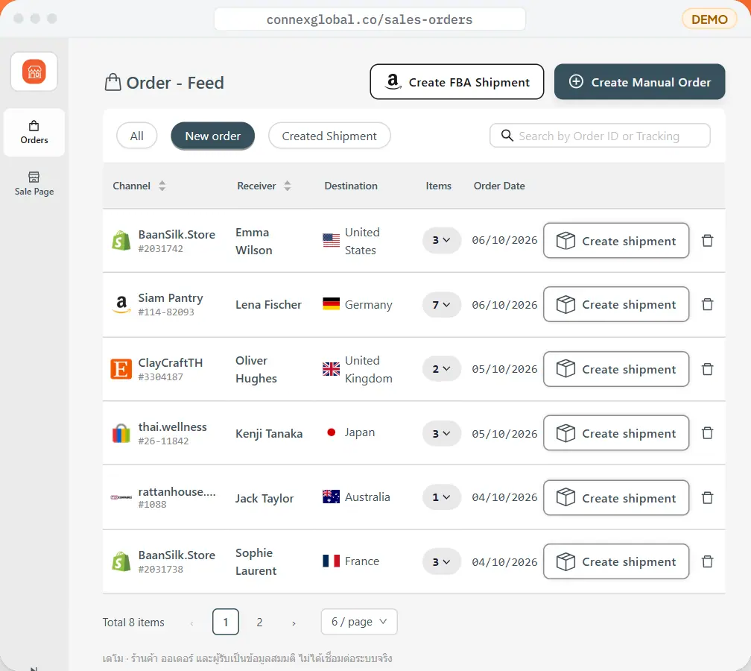Viewport: 751px width, 671px height.
Task: Delete the Lena Fischer order
Action: point(708,304)
